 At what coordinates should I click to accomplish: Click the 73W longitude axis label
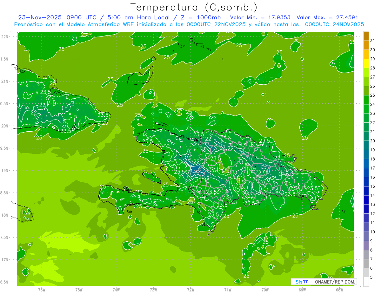click(x=153, y=290)
